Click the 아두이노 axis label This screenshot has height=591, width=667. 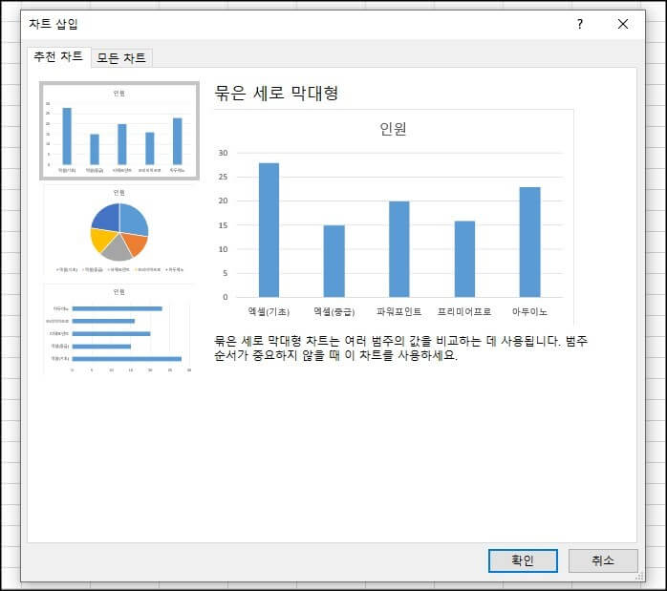coord(529,311)
